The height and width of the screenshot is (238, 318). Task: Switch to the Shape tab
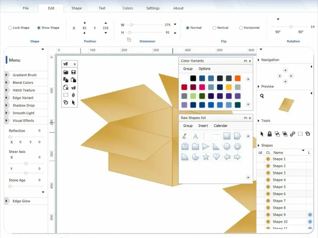(x=77, y=8)
